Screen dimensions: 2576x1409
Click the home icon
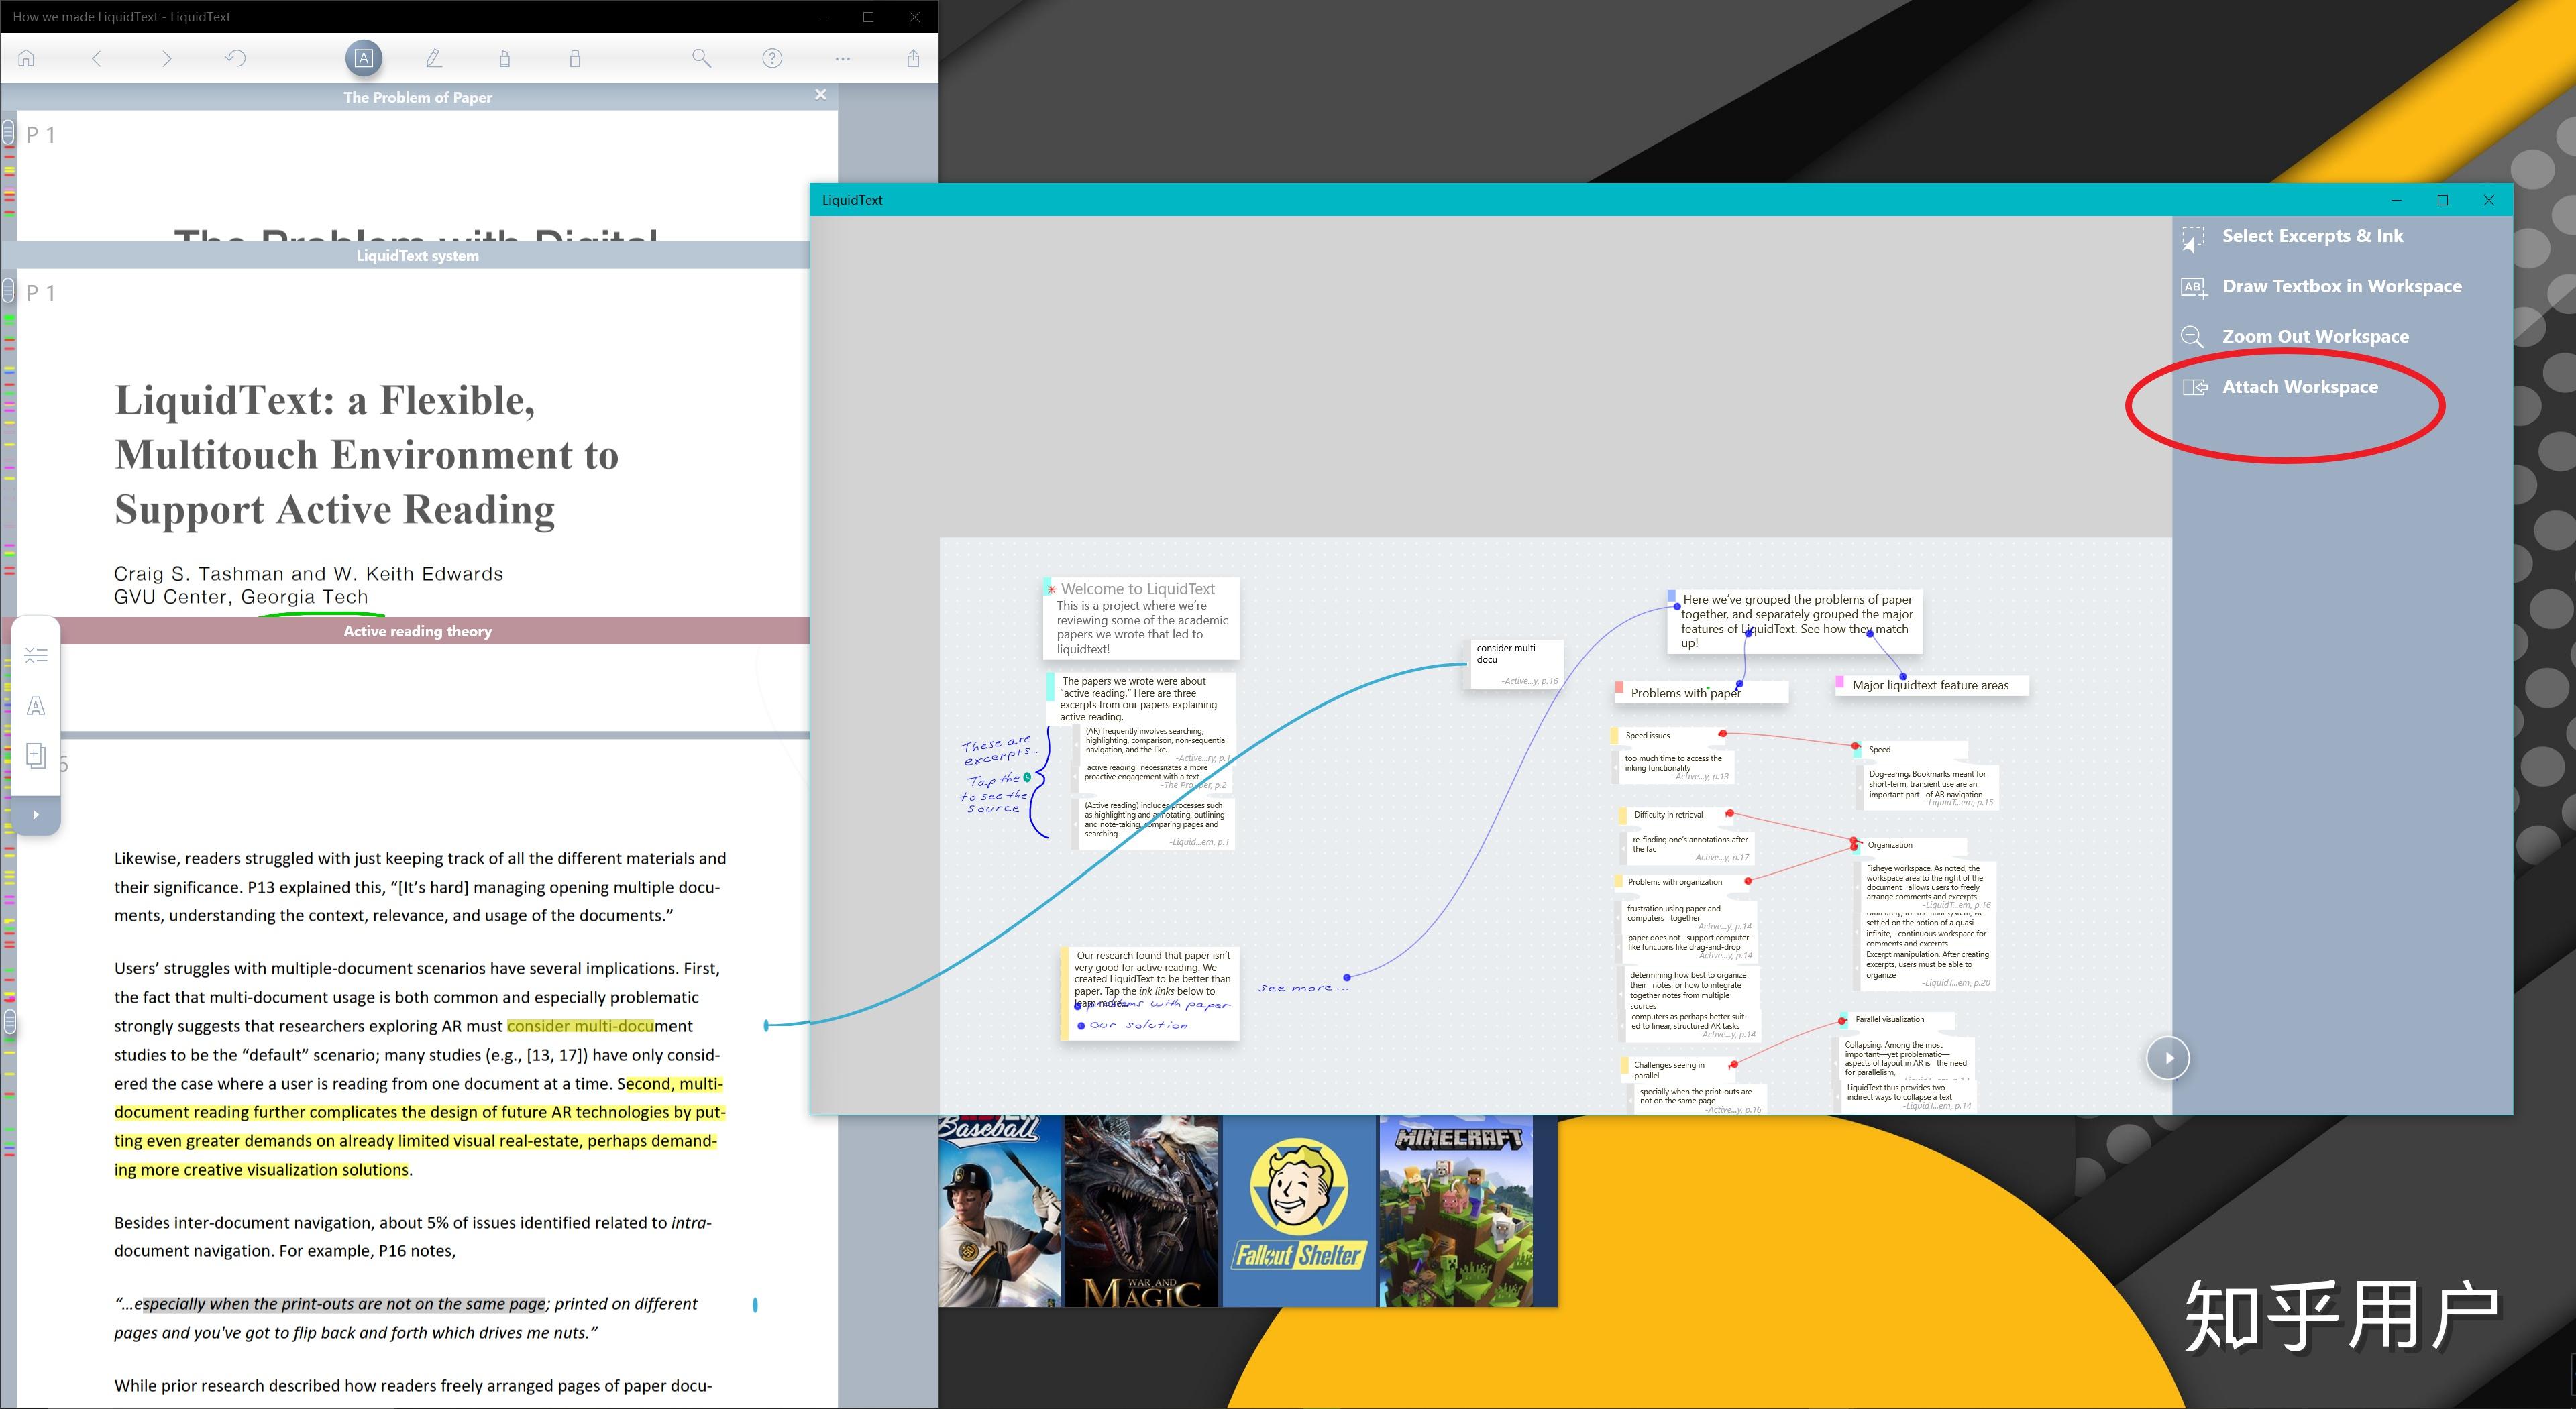(27, 58)
